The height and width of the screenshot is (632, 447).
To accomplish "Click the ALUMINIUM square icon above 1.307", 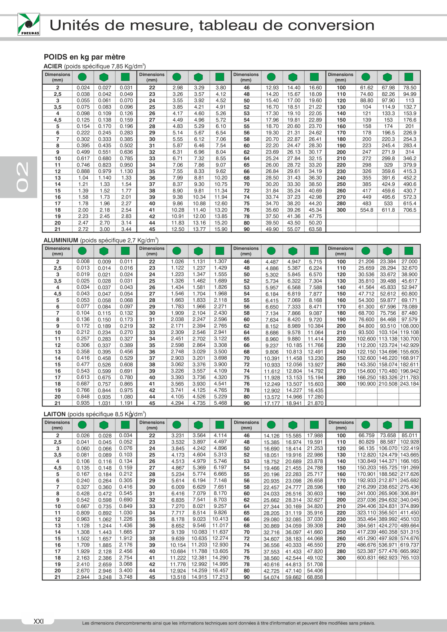I will pos(220,251).
